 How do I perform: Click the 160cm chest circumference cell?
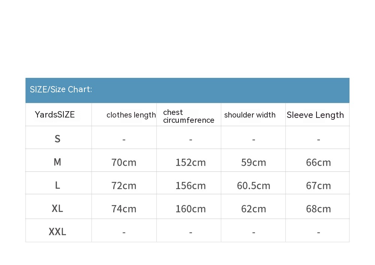tap(190, 209)
